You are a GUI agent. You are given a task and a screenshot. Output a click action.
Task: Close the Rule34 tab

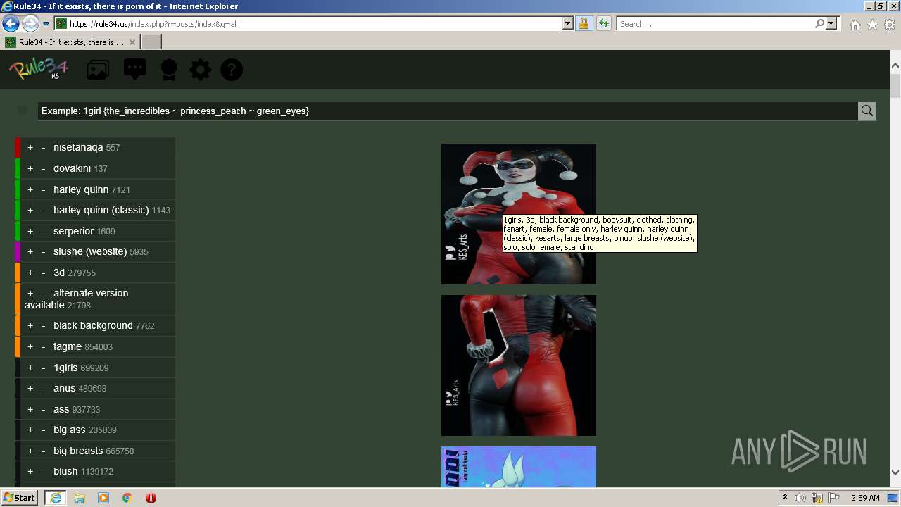pos(132,42)
